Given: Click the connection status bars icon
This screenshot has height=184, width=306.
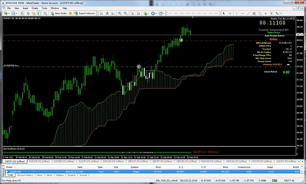Looking at the screenshot, I should click(275, 181).
